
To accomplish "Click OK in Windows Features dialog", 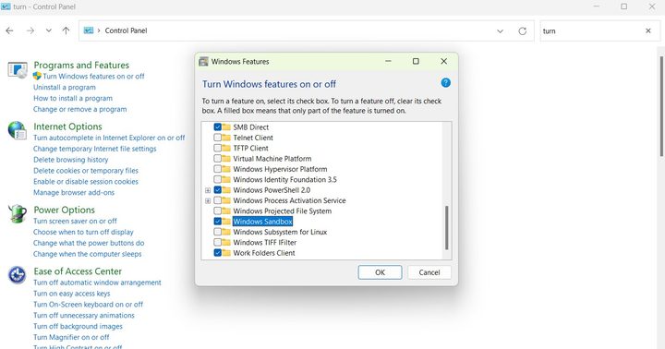I will [x=380, y=272].
